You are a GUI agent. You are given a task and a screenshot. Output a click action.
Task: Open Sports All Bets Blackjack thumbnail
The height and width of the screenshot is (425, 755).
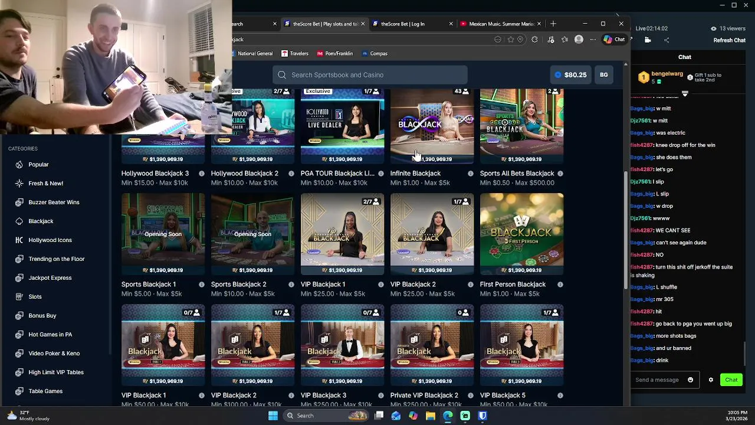pyautogui.click(x=521, y=126)
